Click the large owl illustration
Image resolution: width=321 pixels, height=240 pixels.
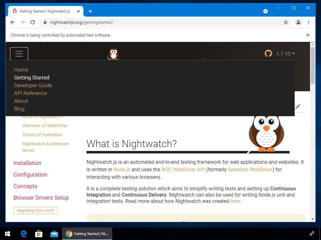(x=266, y=134)
